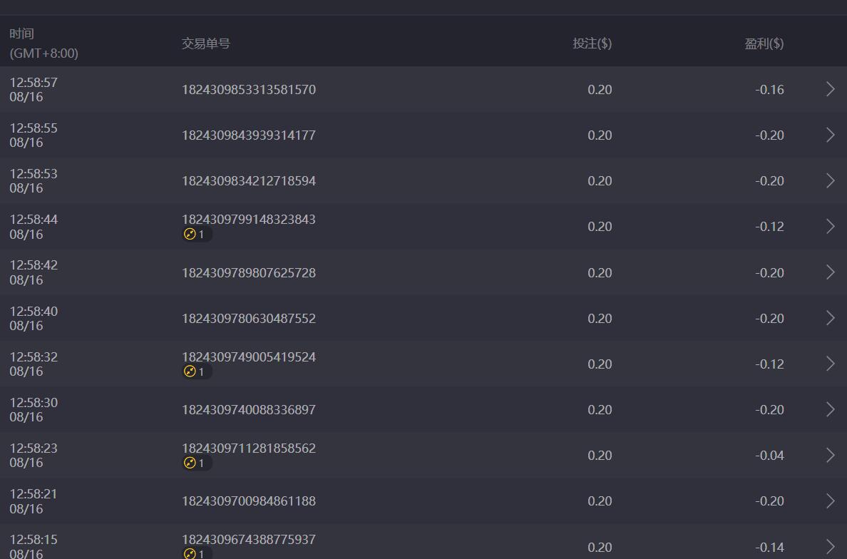Show details arrow for the 12:58:30 record

coord(830,409)
